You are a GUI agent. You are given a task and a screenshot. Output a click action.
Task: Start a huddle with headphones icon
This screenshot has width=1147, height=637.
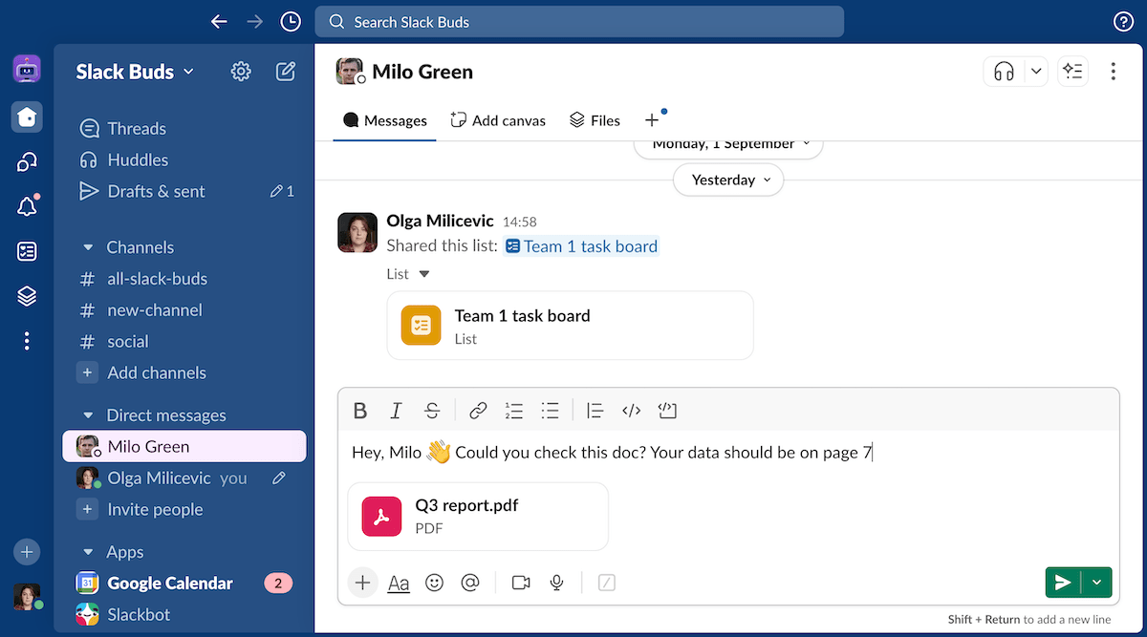[1004, 72]
